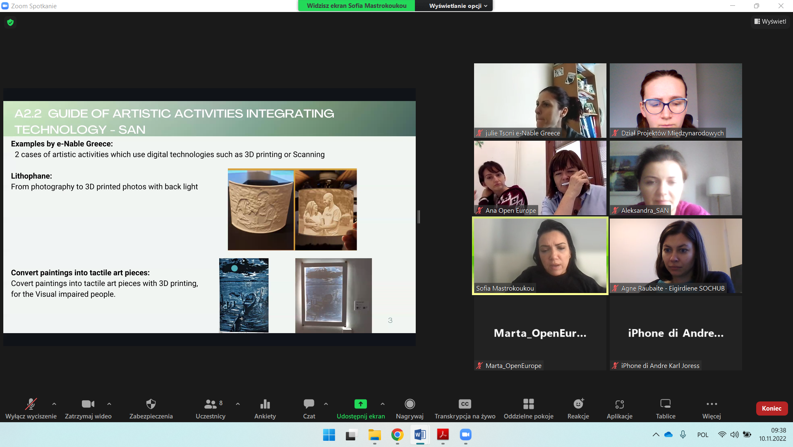Image resolution: width=793 pixels, height=447 pixels.
Task: Open the Zabezpieczenia security shield
Action: tap(151, 408)
